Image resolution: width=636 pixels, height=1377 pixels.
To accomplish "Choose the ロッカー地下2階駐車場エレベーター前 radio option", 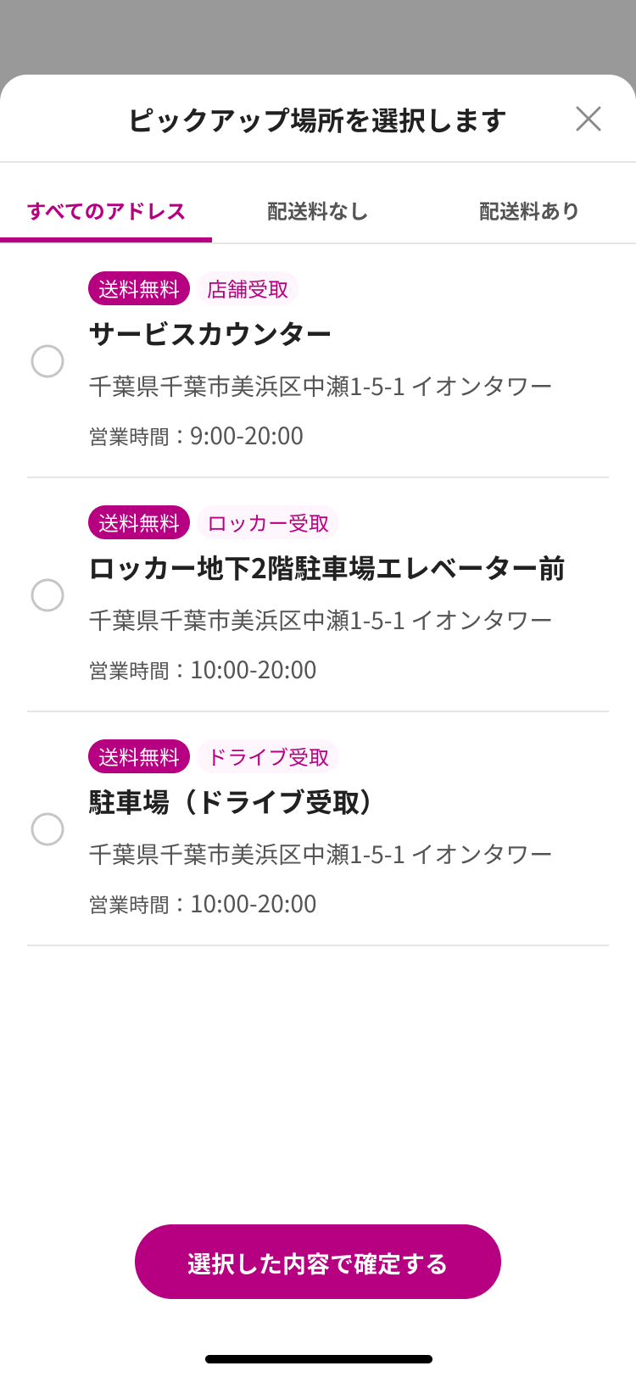I will (x=47, y=595).
